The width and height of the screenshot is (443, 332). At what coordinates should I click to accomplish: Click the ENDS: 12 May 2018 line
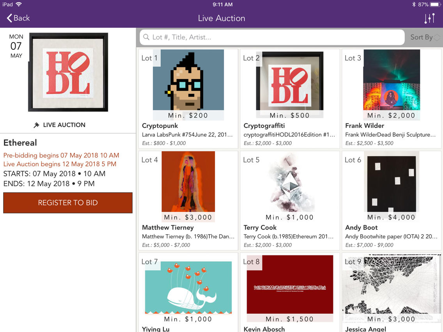pos(49,184)
